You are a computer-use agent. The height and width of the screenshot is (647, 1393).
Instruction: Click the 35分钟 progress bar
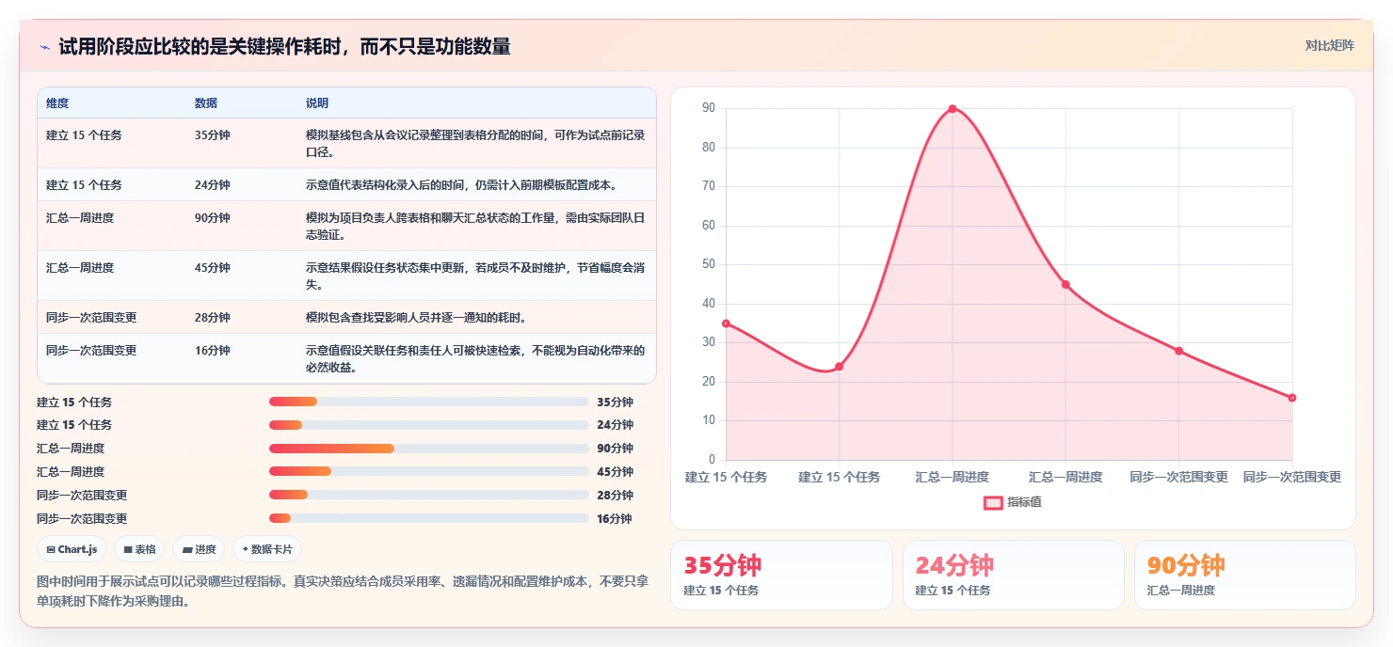tap(429, 402)
